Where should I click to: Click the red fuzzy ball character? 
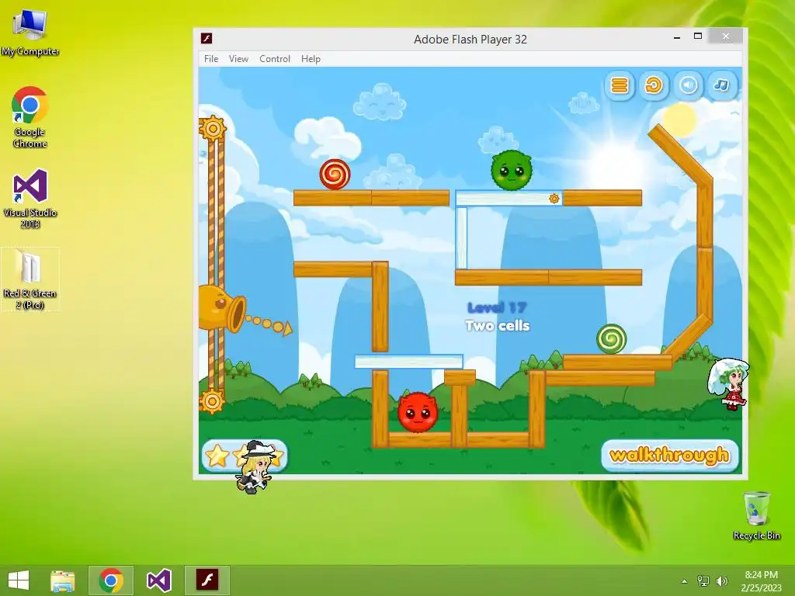click(418, 412)
